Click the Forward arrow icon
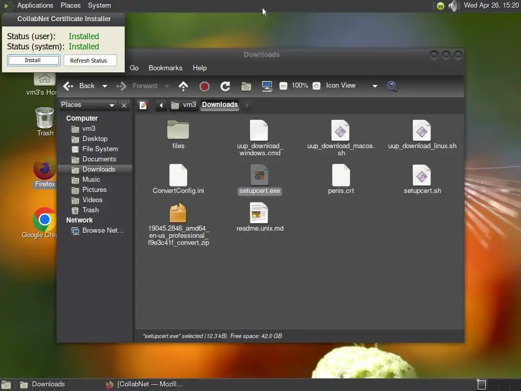521x391 pixels. click(x=122, y=86)
